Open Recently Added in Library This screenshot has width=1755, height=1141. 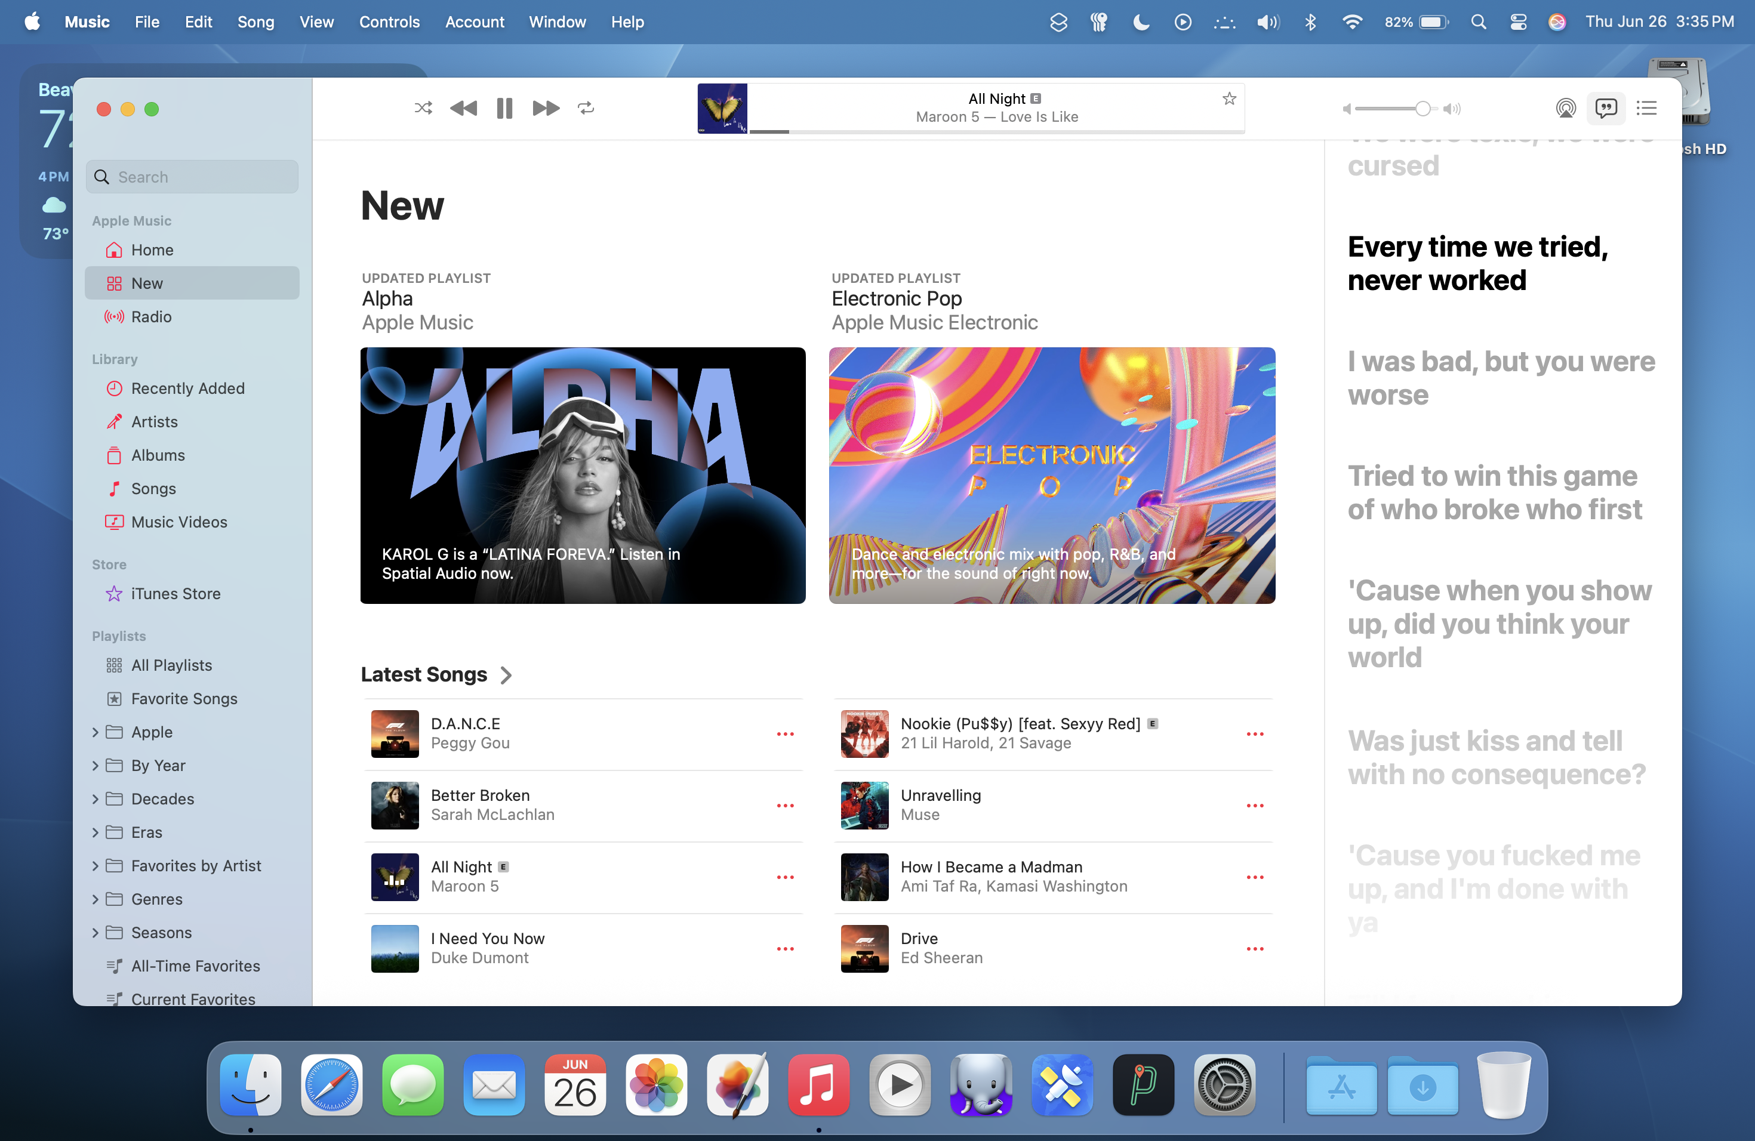(x=192, y=388)
